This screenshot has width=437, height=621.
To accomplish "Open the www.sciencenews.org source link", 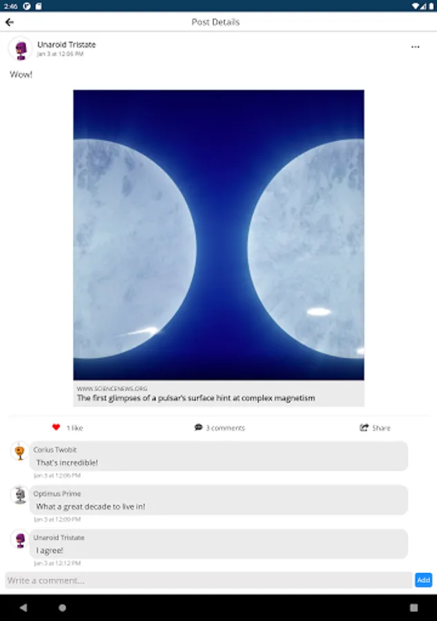I will [112, 388].
